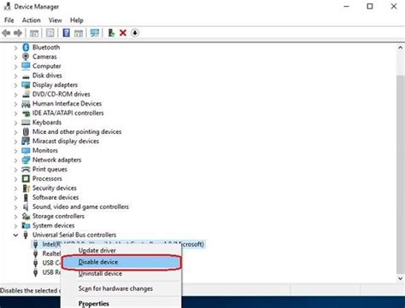The image size is (405, 308).
Task: Expand the Bluetooth node
Action: tap(15, 48)
